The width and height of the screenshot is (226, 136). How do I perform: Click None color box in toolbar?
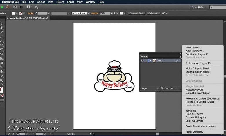[2, 96]
